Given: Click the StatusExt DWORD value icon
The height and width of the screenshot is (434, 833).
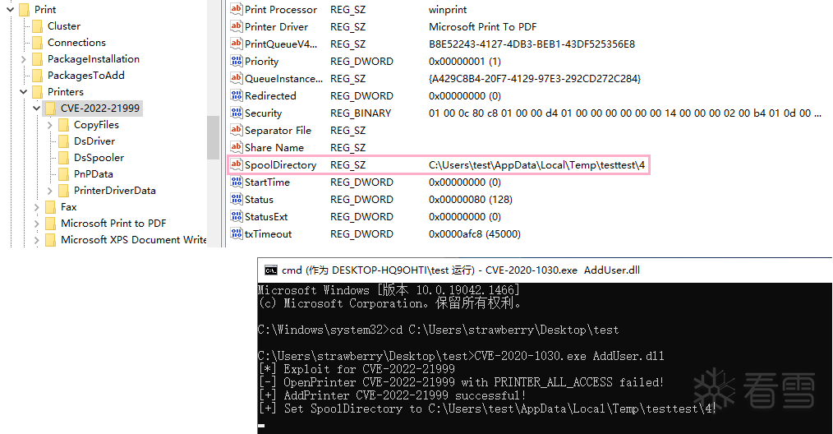Looking at the screenshot, I should tap(237, 216).
